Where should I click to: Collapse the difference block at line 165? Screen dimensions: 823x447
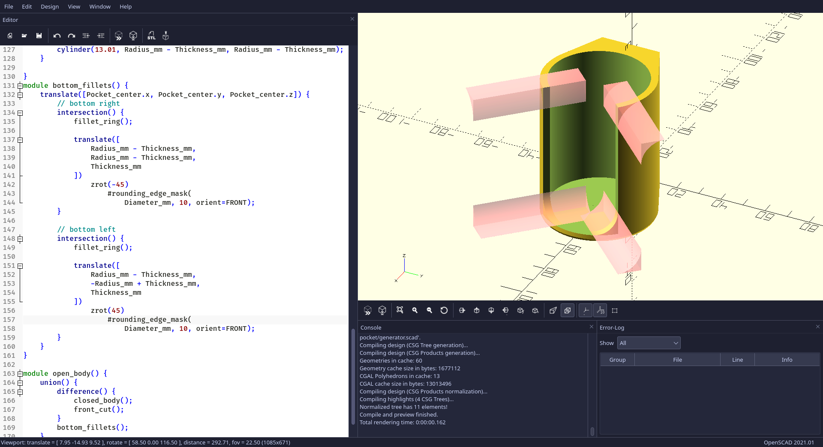(x=20, y=392)
